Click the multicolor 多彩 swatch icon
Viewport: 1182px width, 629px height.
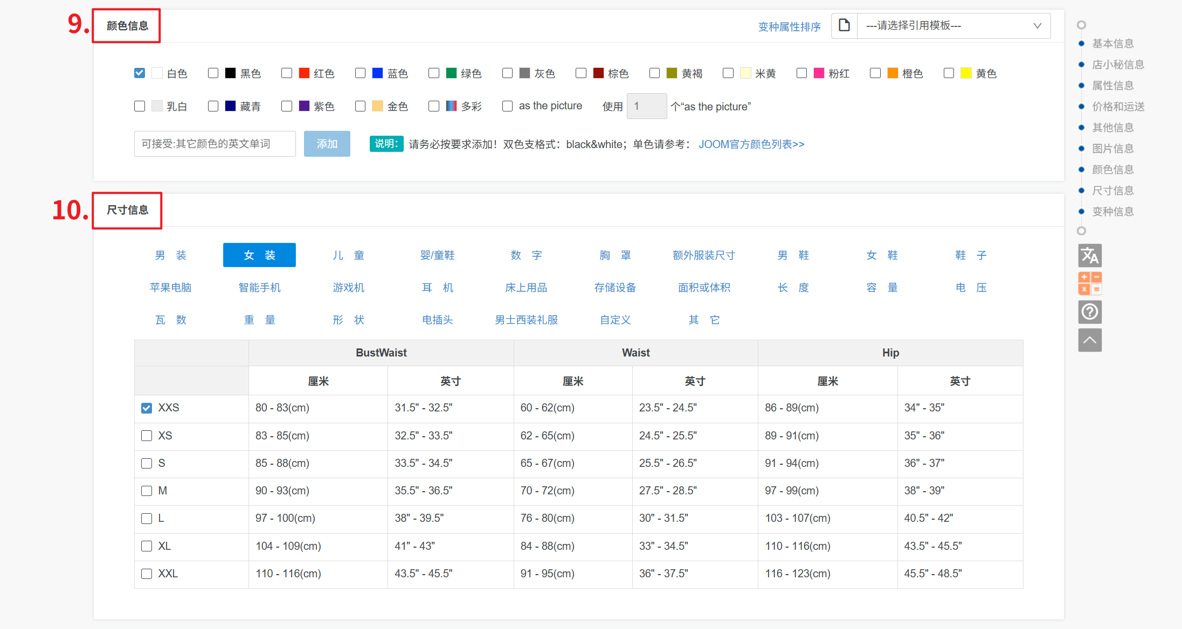click(451, 106)
